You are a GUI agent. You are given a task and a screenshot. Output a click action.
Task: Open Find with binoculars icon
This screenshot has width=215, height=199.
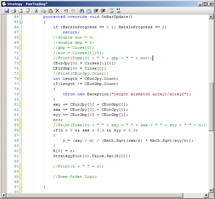82,11
